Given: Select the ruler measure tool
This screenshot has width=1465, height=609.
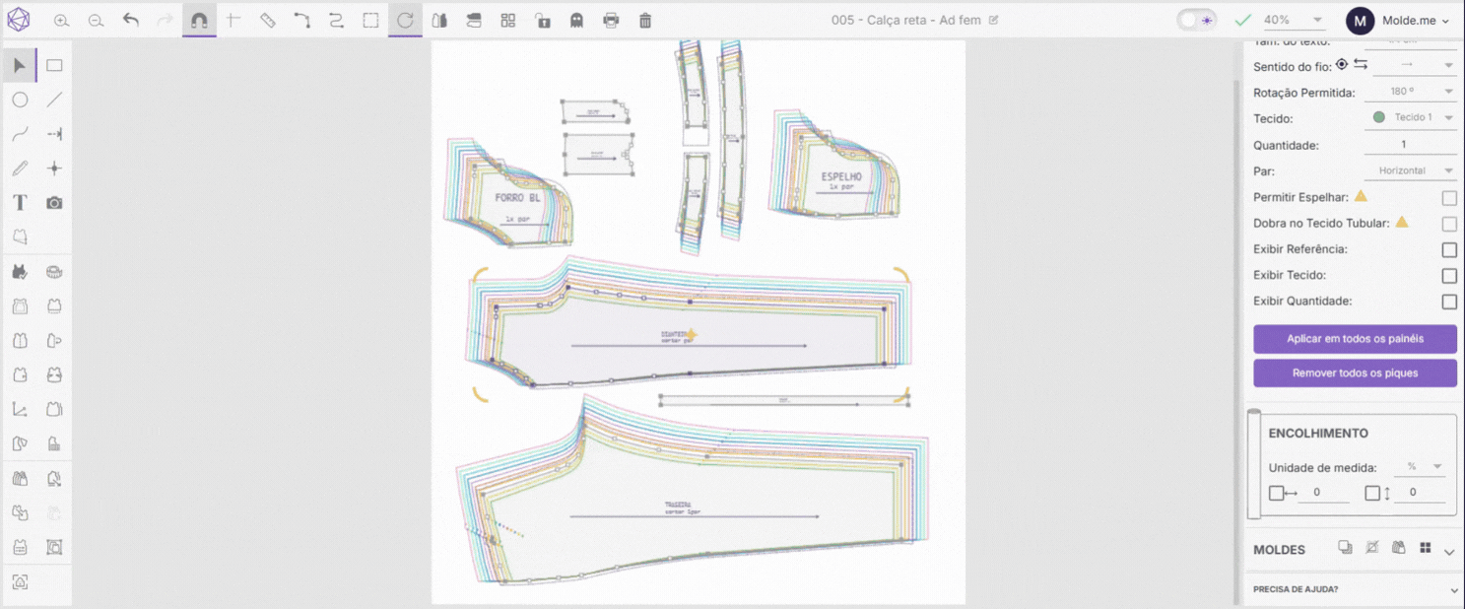Looking at the screenshot, I should click(x=268, y=20).
